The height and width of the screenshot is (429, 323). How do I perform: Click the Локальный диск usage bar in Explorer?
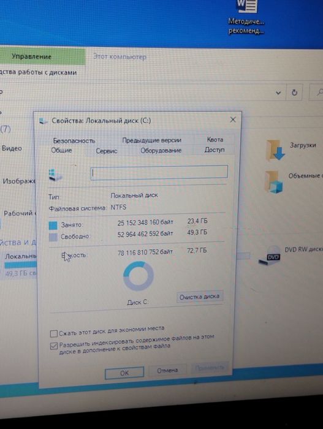[x=20, y=265]
